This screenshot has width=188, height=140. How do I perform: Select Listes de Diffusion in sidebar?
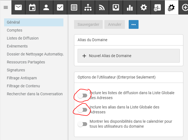click(x=23, y=38)
